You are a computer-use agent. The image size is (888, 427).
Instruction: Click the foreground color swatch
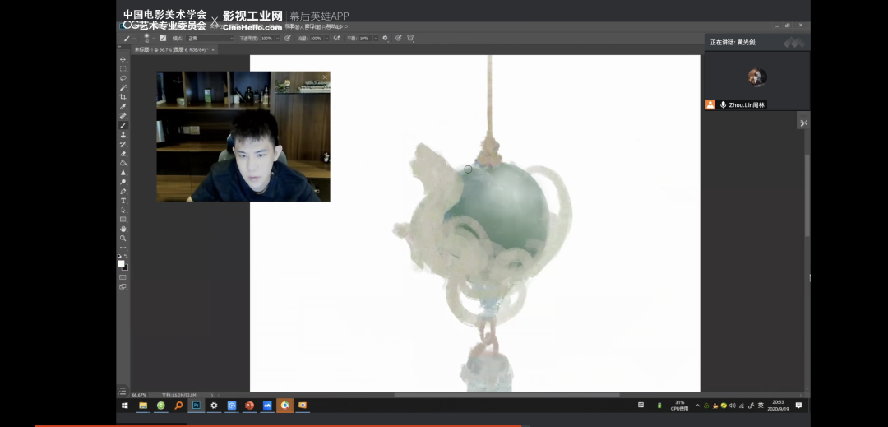(121, 263)
